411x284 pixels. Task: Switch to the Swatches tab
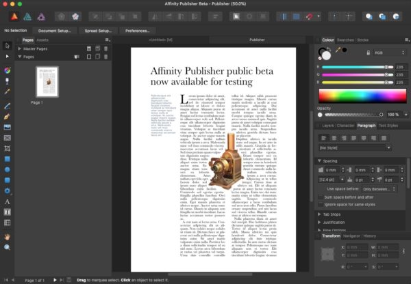tap(345, 40)
